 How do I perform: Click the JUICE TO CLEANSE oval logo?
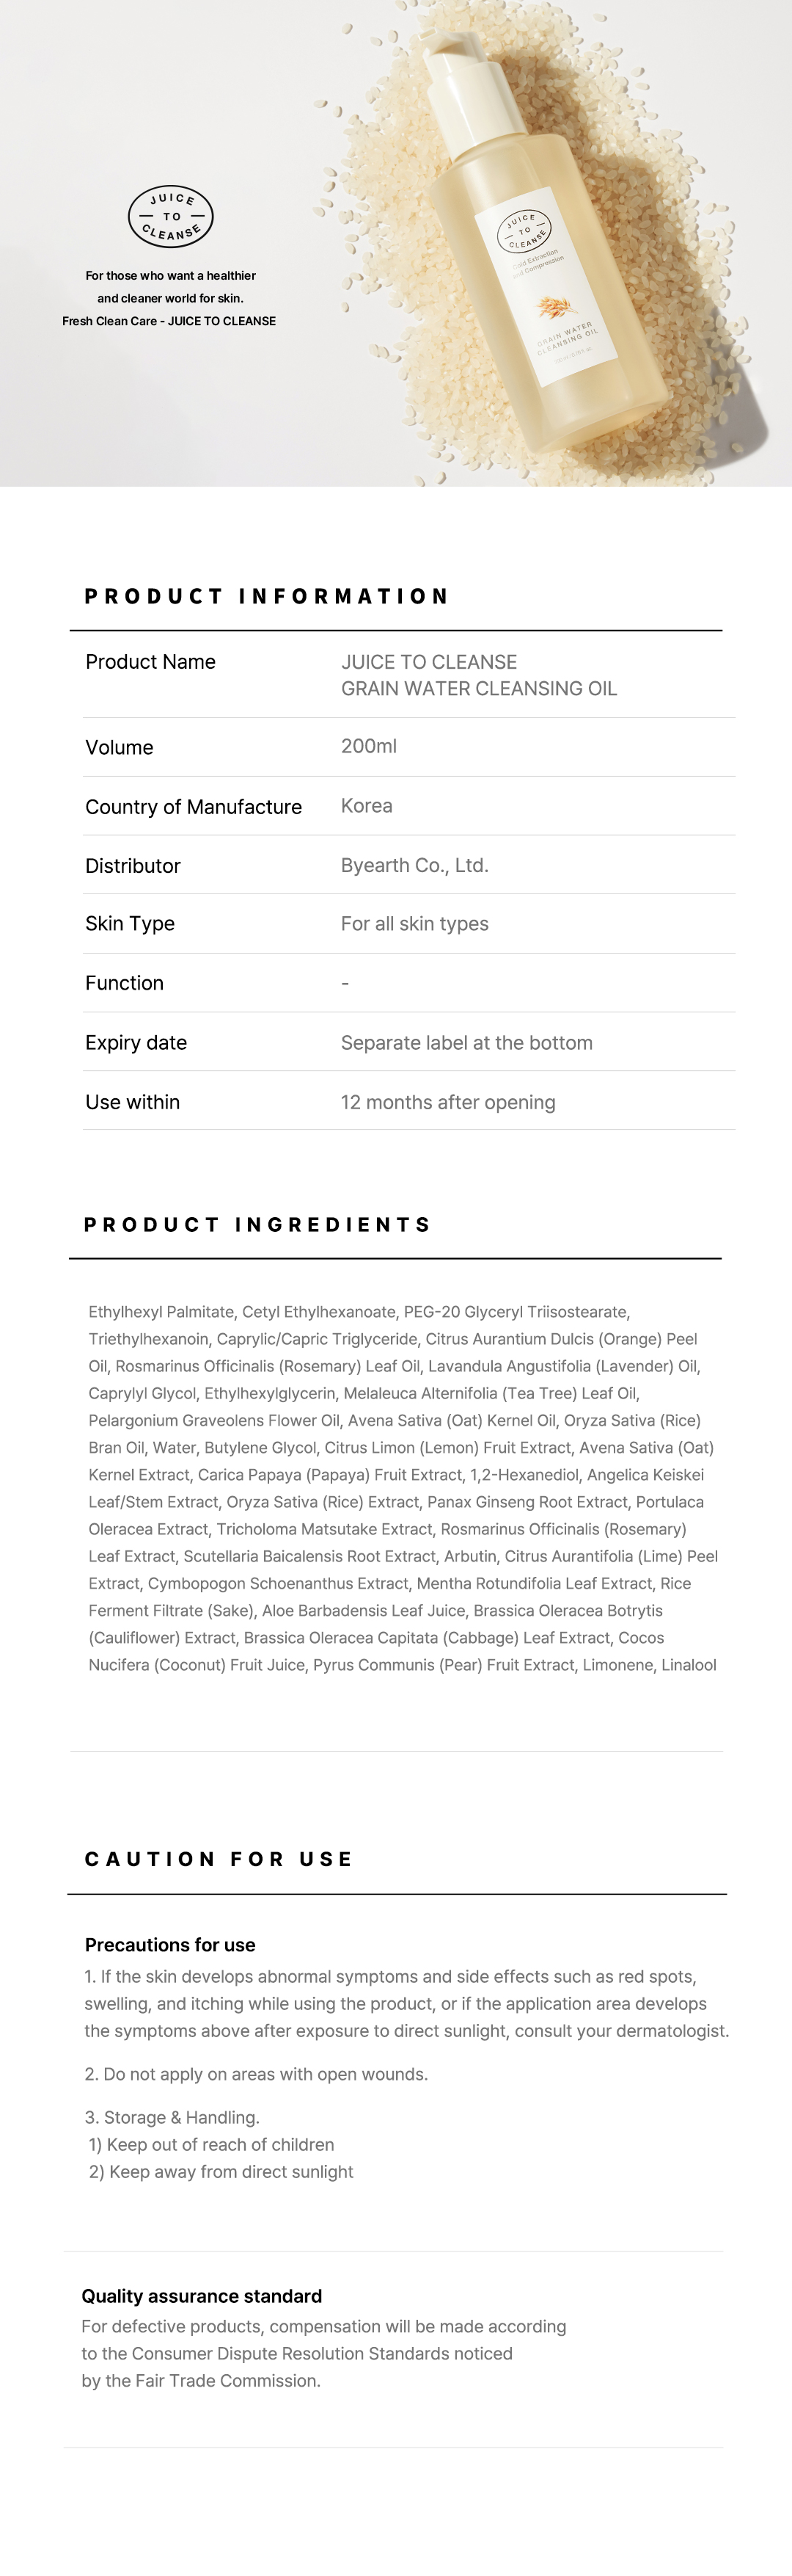click(x=171, y=216)
